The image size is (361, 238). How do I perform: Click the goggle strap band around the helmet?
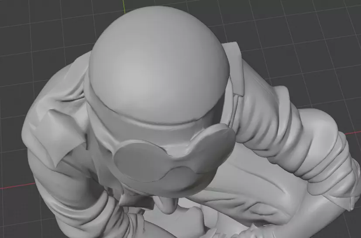pyautogui.click(x=148, y=131)
